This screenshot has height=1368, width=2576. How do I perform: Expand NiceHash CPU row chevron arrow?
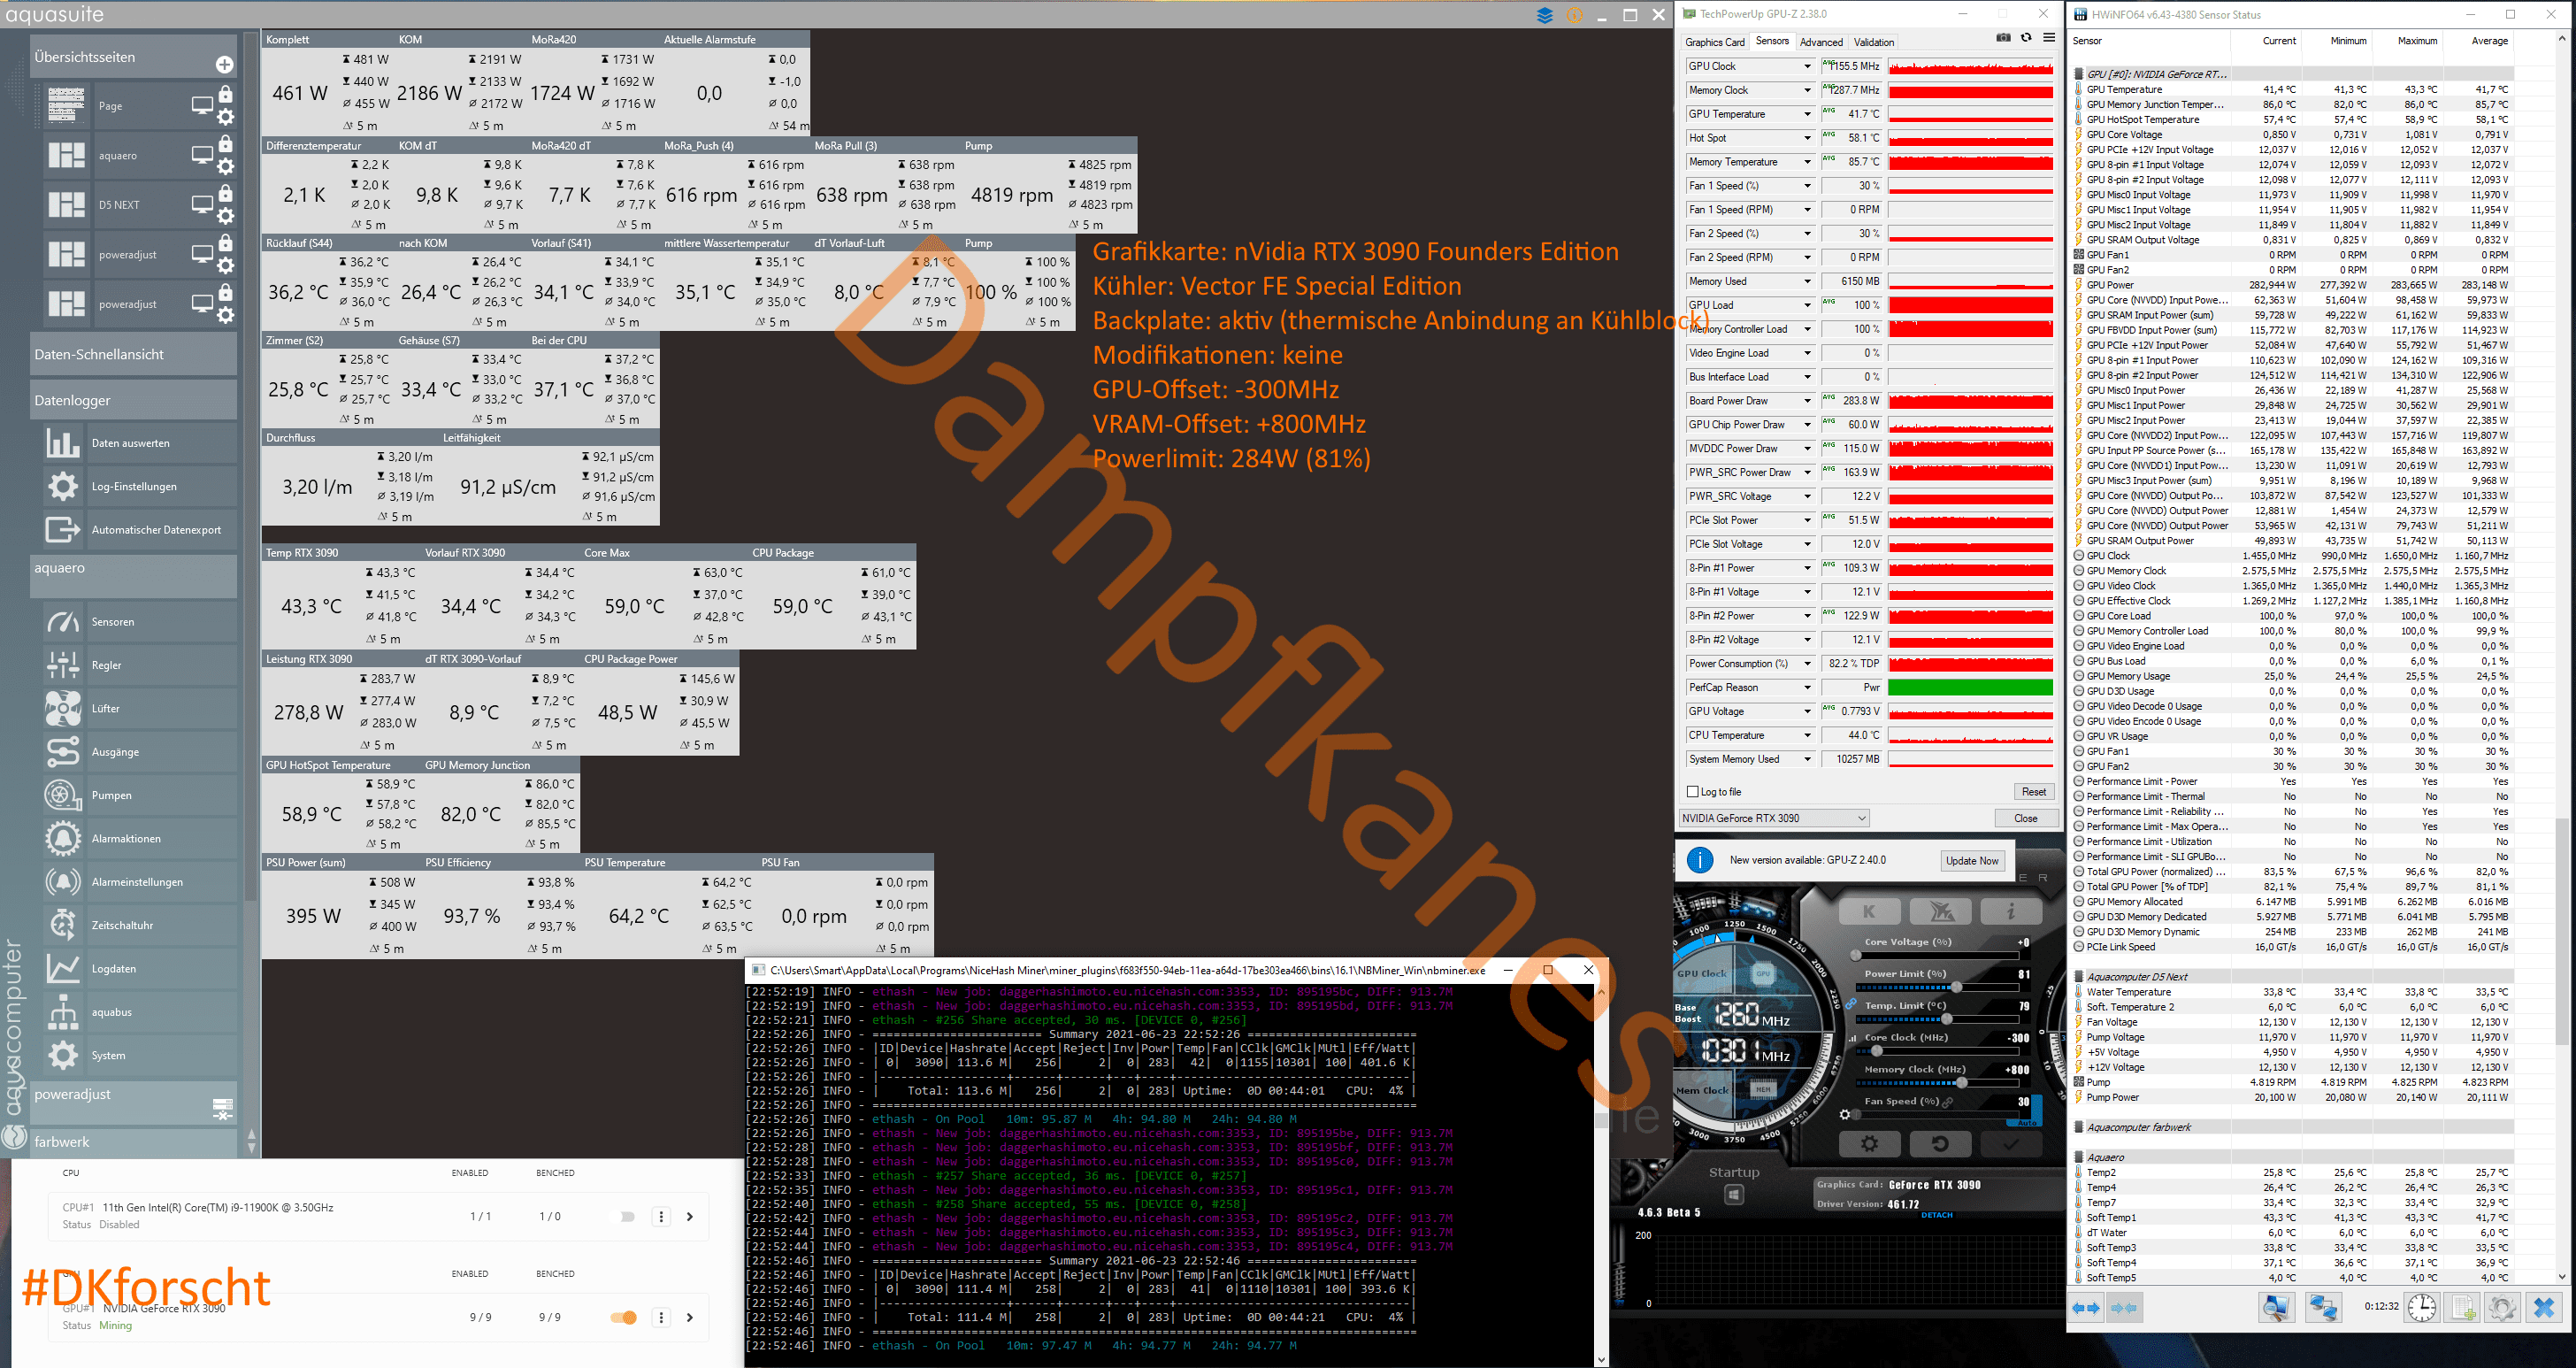point(689,1217)
